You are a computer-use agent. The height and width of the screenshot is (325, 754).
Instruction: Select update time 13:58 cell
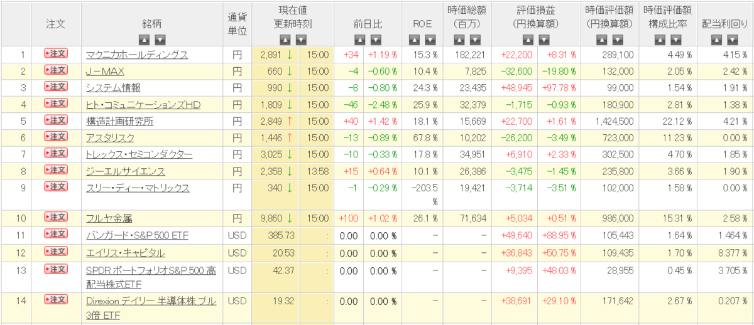tap(317, 171)
